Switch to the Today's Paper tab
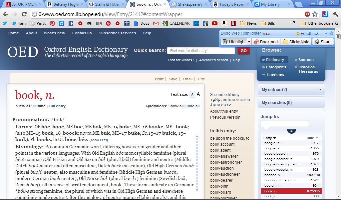Image resolution: width=341 pixels, height=200 pixels. click(231, 4)
